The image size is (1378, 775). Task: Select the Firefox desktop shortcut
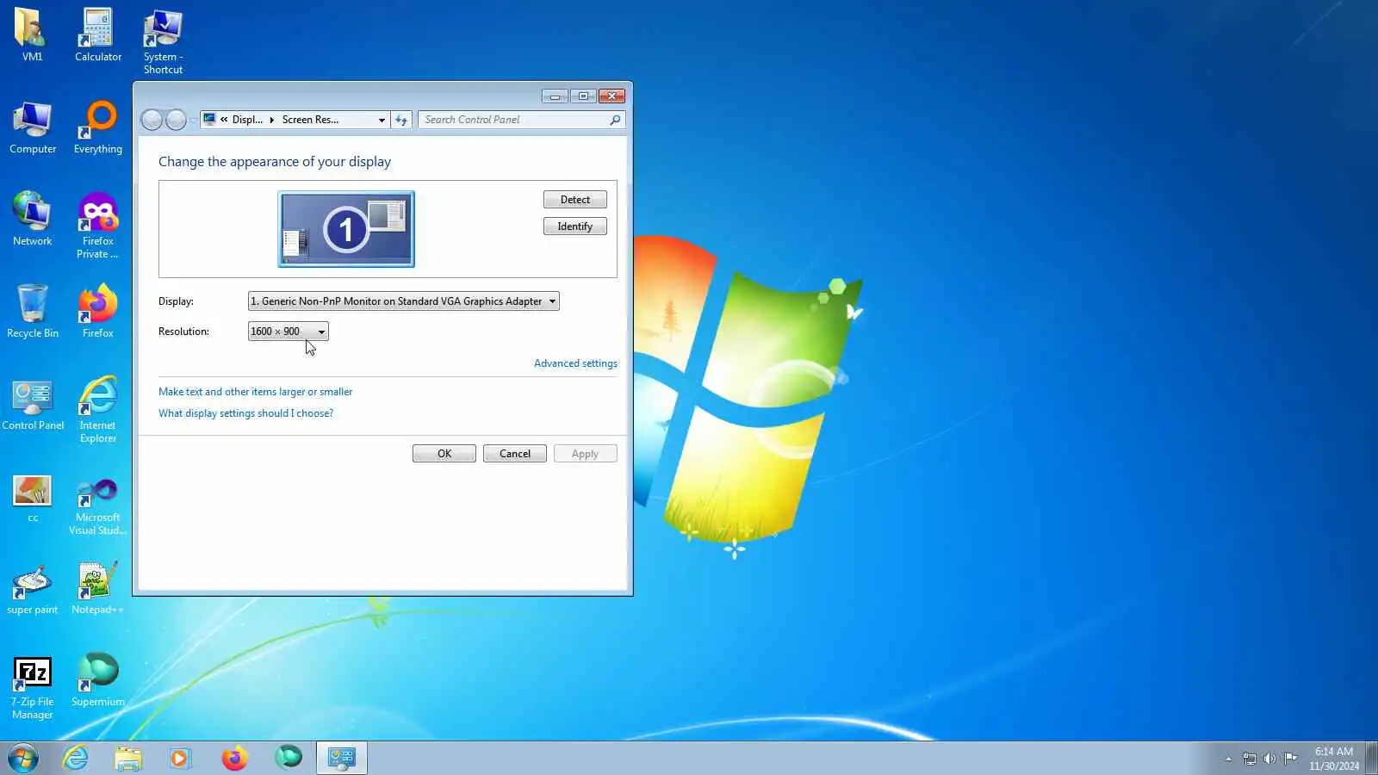coord(98,312)
